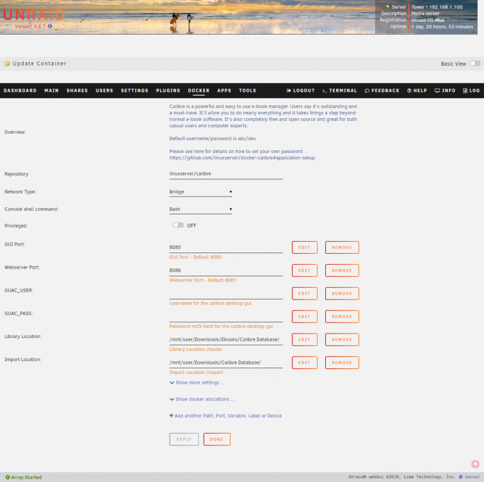Click the Feedback button
The height and width of the screenshot is (482, 484).
[x=382, y=91]
